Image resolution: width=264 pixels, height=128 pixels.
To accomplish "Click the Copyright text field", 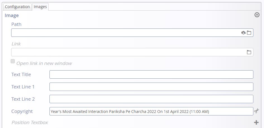I will (151, 111).
